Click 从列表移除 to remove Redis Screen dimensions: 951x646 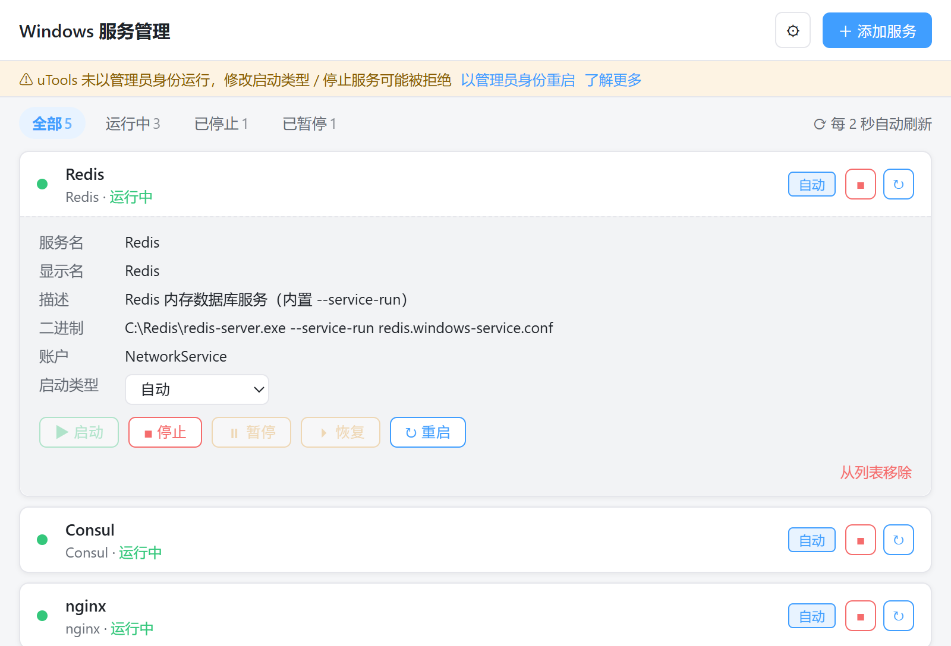[876, 473]
